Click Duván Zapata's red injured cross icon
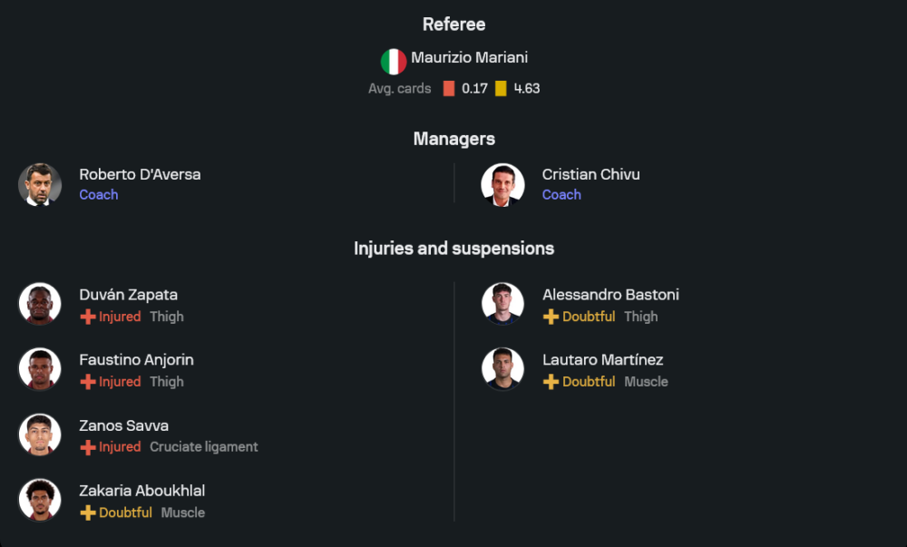Screen dimensions: 907x547 point(88,317)
